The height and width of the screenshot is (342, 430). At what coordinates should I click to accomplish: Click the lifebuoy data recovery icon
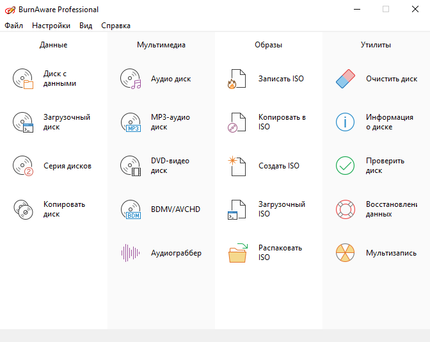coord(346,209)
